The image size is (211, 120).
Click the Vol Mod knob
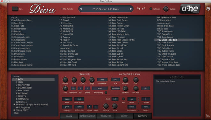125,89
